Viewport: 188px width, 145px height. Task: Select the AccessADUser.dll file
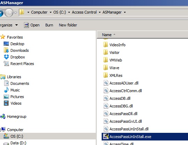point(124,83)
